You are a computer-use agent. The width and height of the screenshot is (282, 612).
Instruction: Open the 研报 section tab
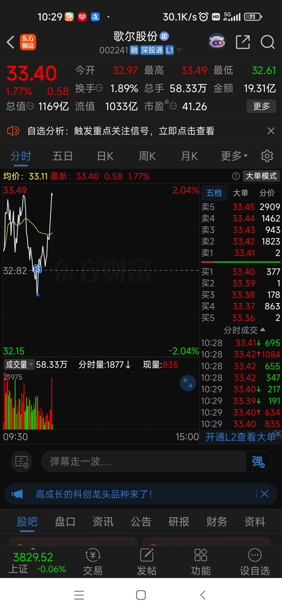click(x=179, y=522)
